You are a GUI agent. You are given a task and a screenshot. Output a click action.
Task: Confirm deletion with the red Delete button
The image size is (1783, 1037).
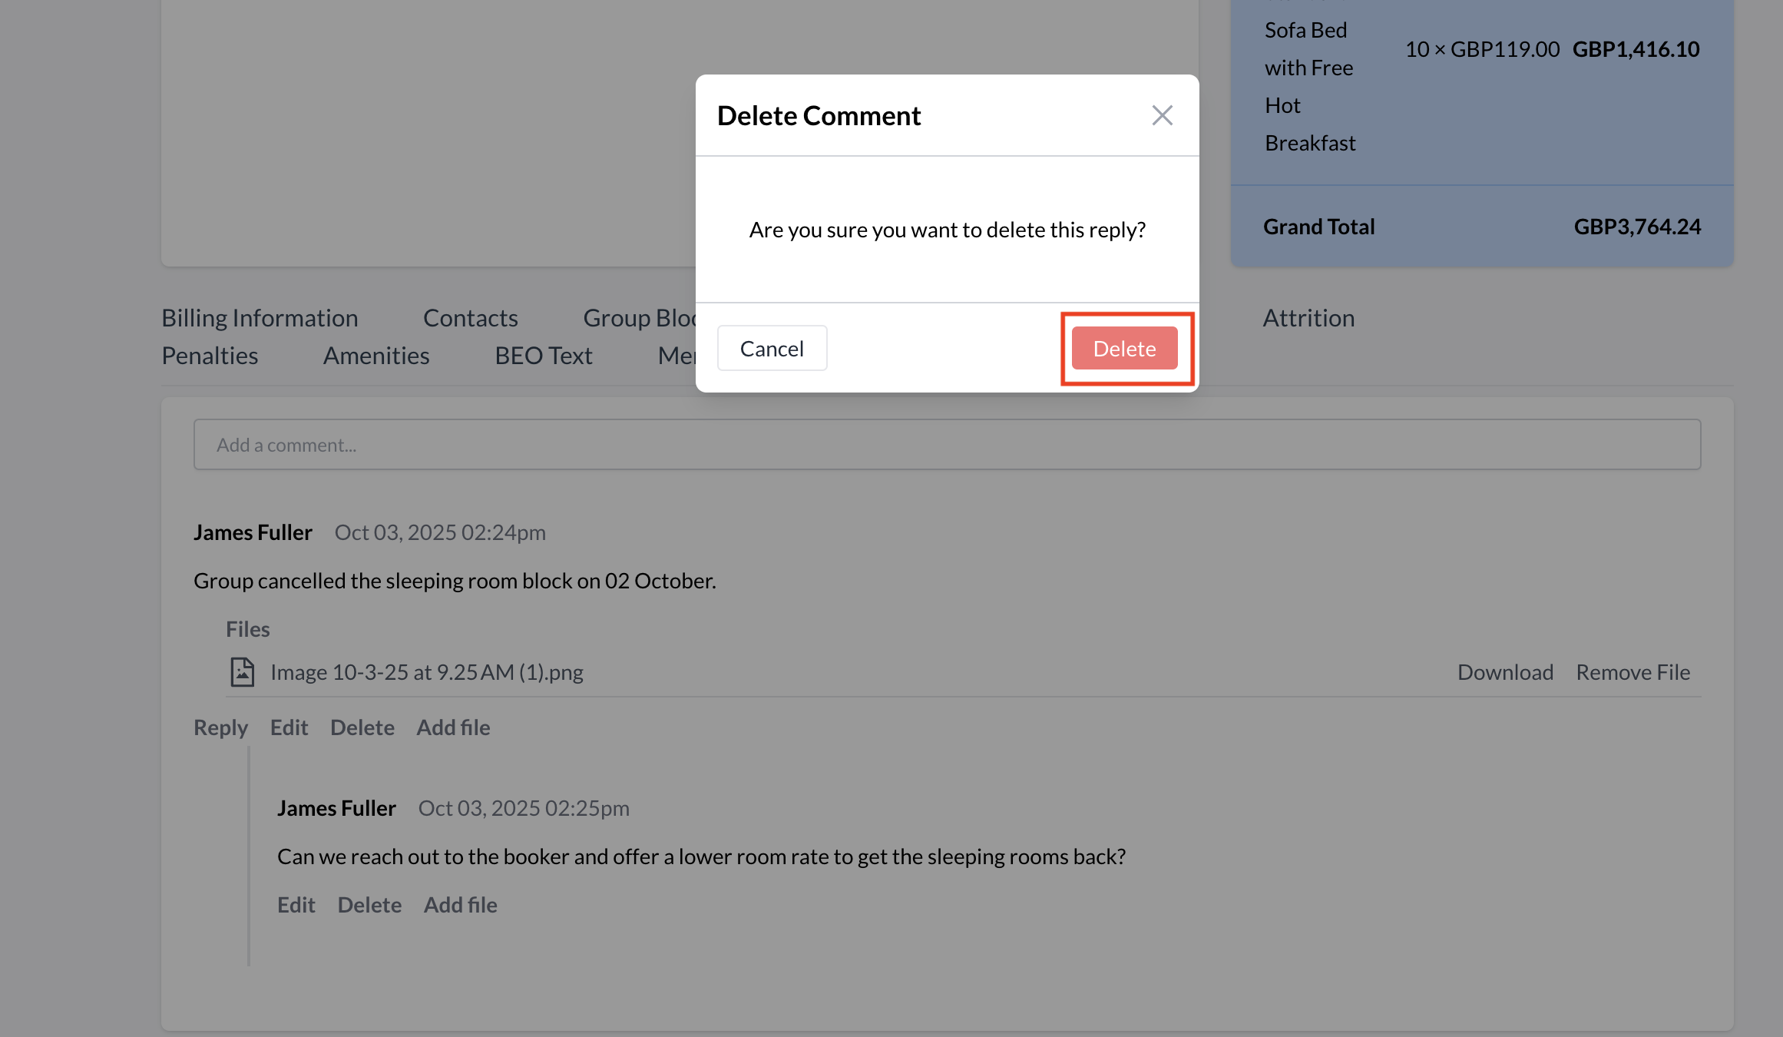(x=1124, y=349)
